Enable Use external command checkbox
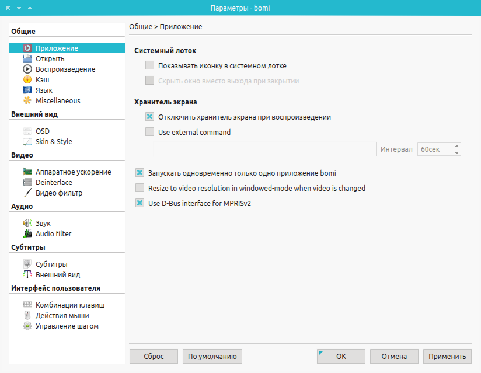This screenshot has height=373, width=481. 149,131
